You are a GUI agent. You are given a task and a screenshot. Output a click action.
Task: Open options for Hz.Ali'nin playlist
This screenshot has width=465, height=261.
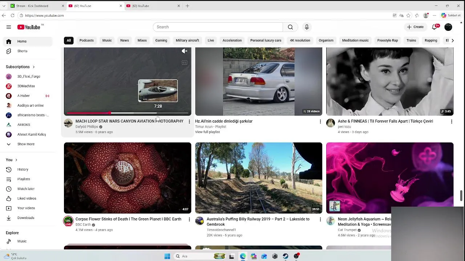click(x=320, y=121)
